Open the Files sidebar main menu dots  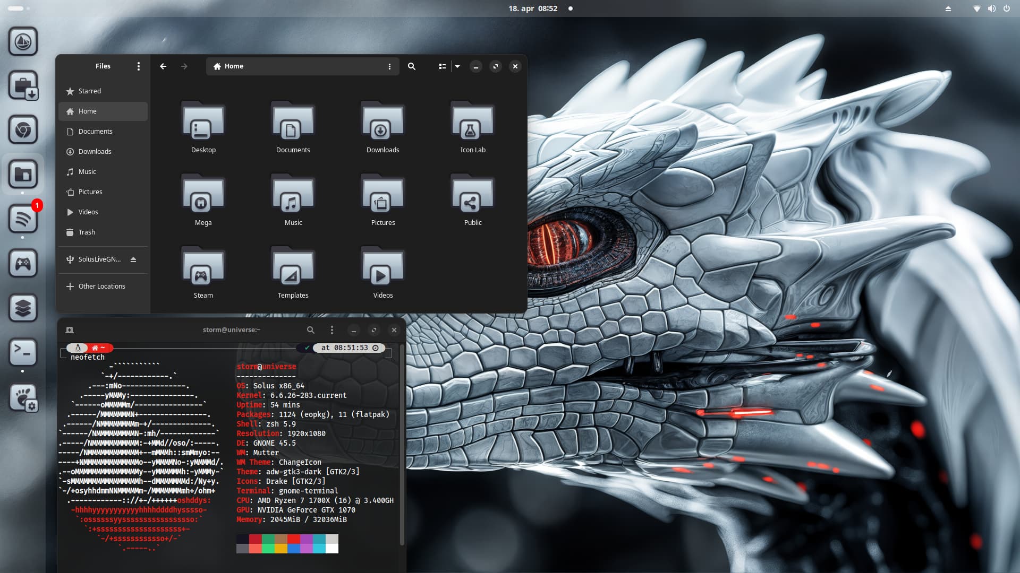click(x=139, y=66)
